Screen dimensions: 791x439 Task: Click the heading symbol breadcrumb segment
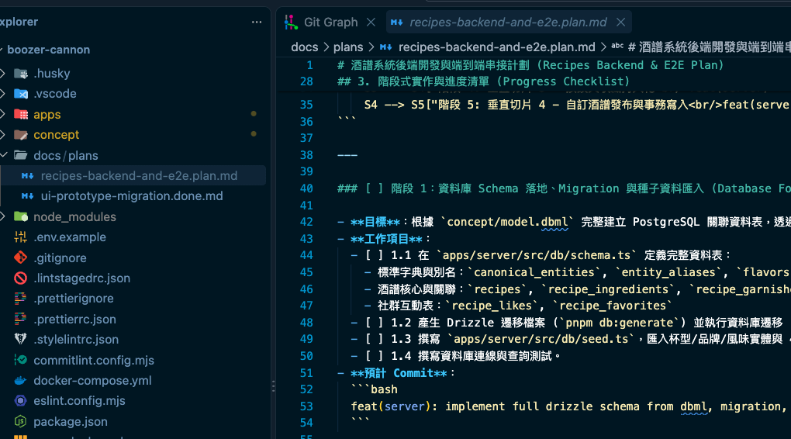pyautogui.click(x=709, y=47)
